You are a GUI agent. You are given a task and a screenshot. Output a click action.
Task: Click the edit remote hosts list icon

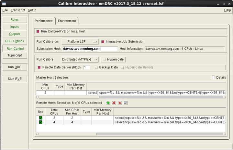click(126, 103)
